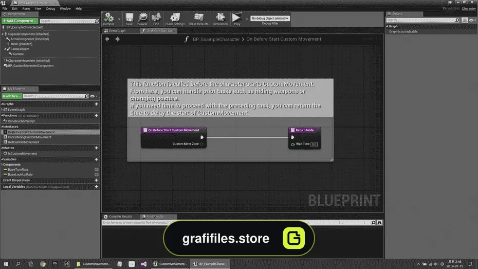Image resolution: width=478 pixels, height=269 pixels.
Task: Collapse CapsuleComponent tree arrow
Action: point(3,34)
